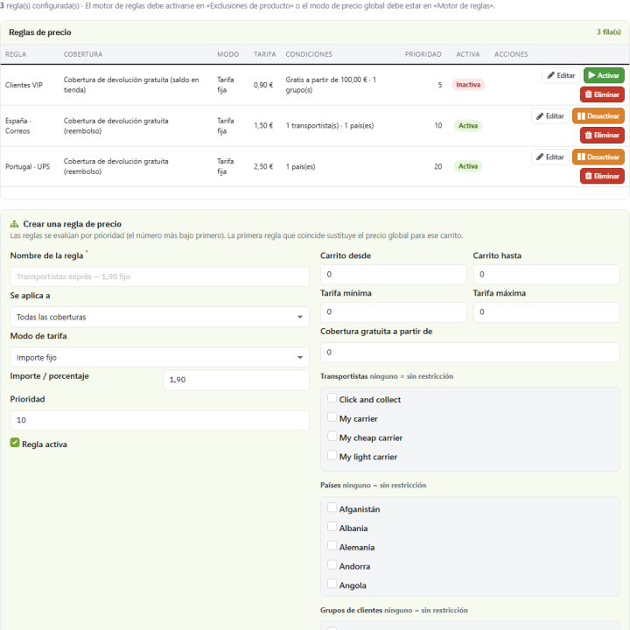Click the Activa badge for España · Correos
The image size is (630, 630).
467,126
